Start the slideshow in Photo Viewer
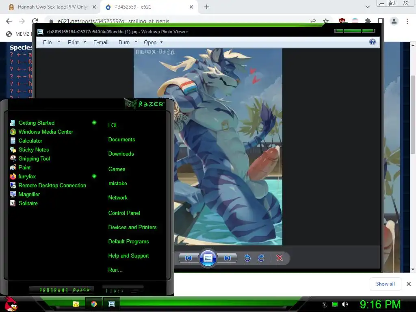Image resolution: width=416 pixels, height=312 pixels. coord(208,258)
